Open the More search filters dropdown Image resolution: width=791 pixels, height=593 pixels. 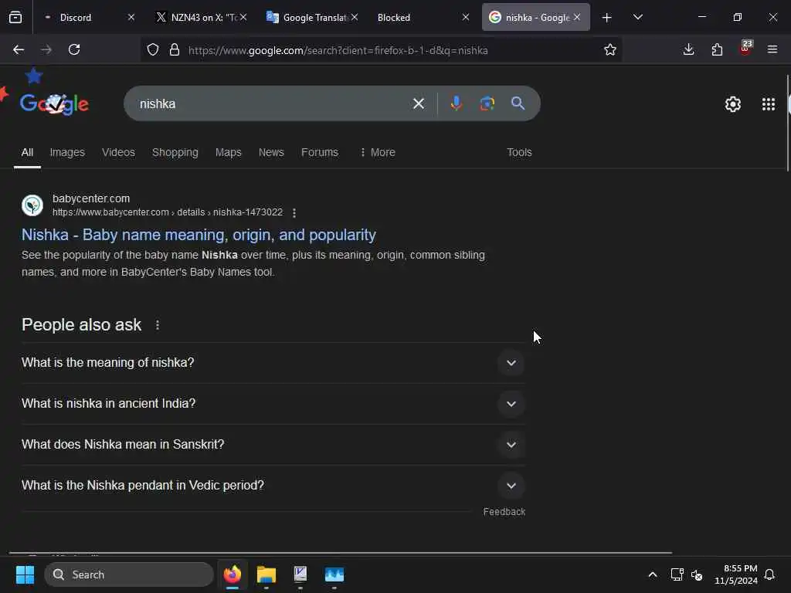377,152
